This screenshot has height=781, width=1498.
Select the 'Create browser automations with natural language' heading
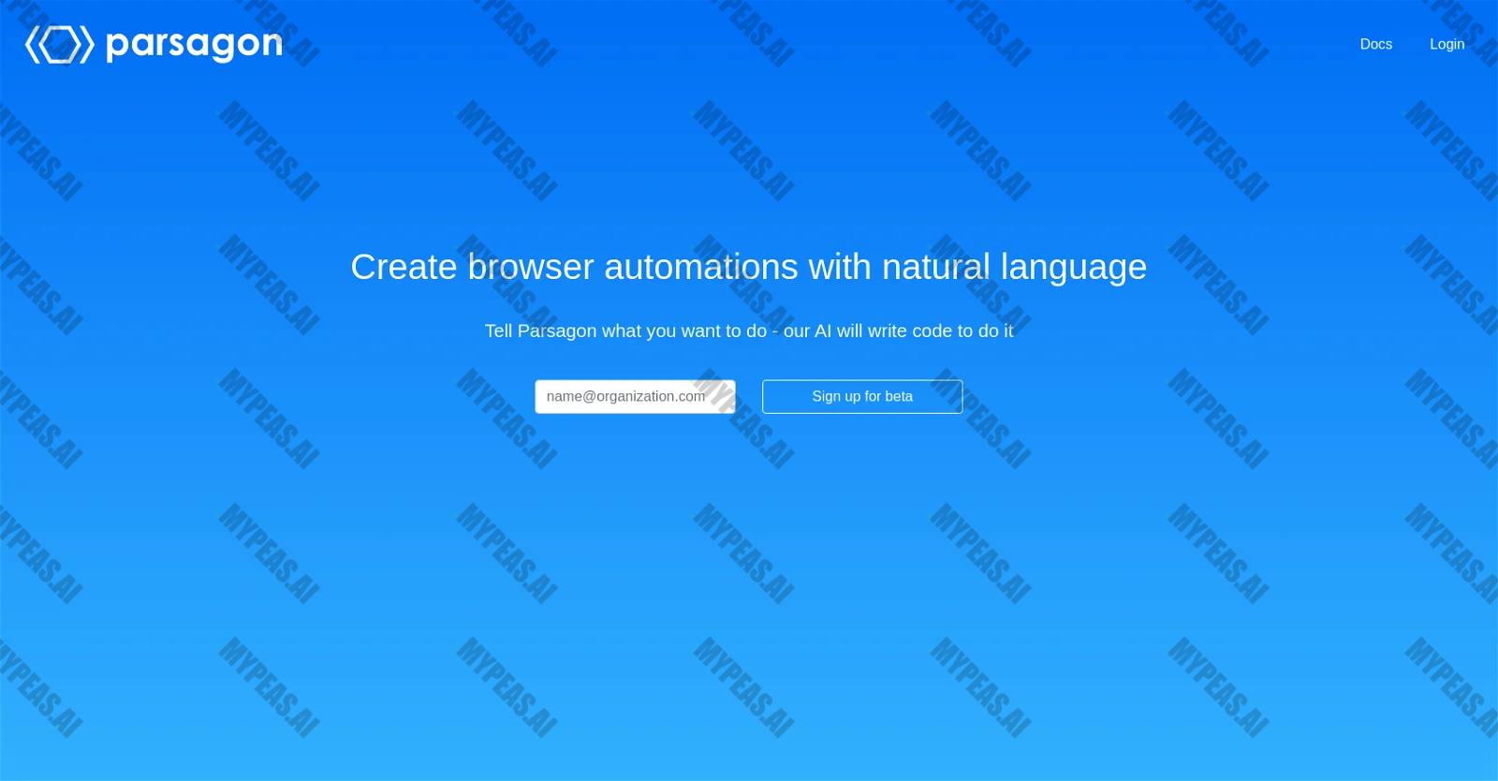coord(749,267)
